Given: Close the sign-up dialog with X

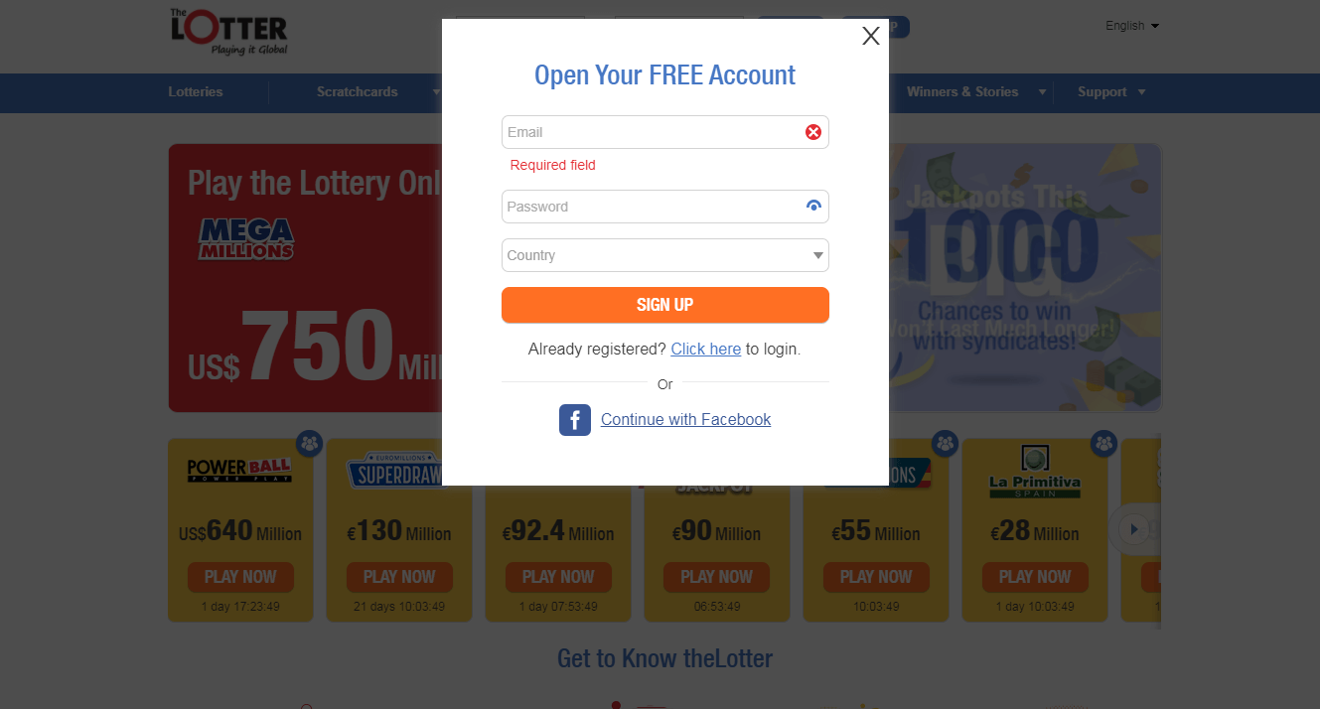Looking at the screenshot, I should (871, 36).
